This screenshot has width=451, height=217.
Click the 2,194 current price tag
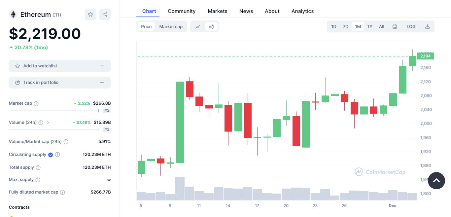pyautogui.click(x=426, y=56)
